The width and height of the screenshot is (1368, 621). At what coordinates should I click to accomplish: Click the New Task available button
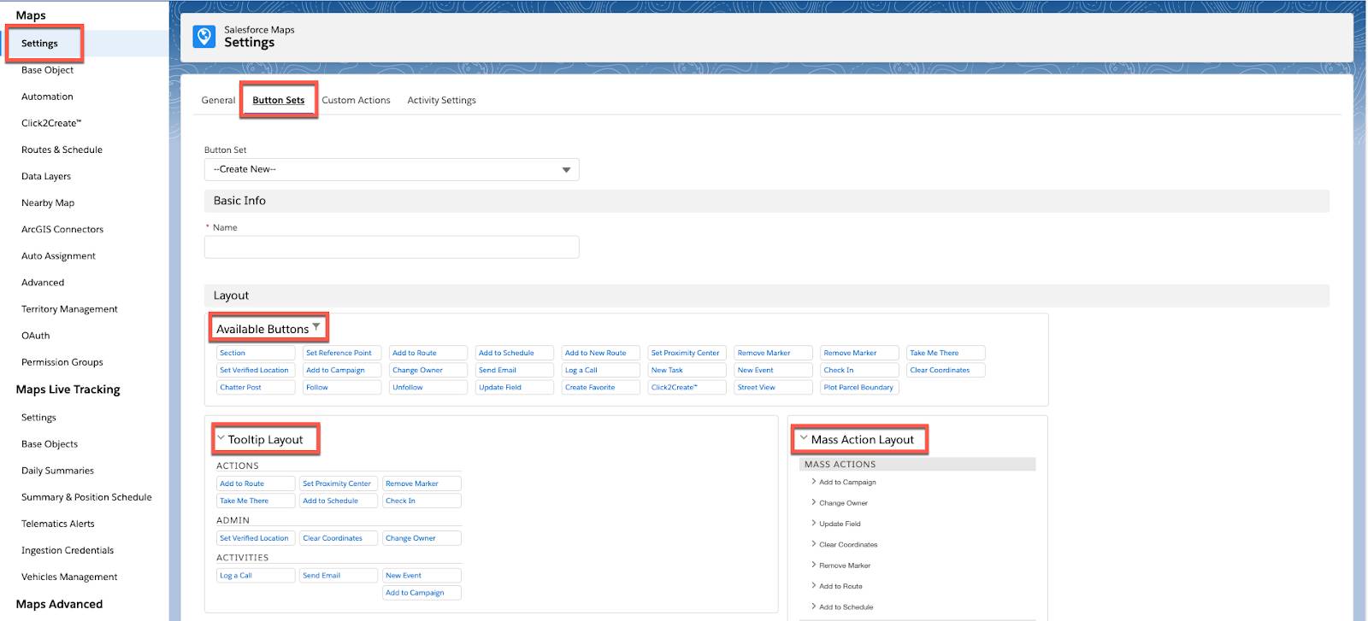(687, 370)
